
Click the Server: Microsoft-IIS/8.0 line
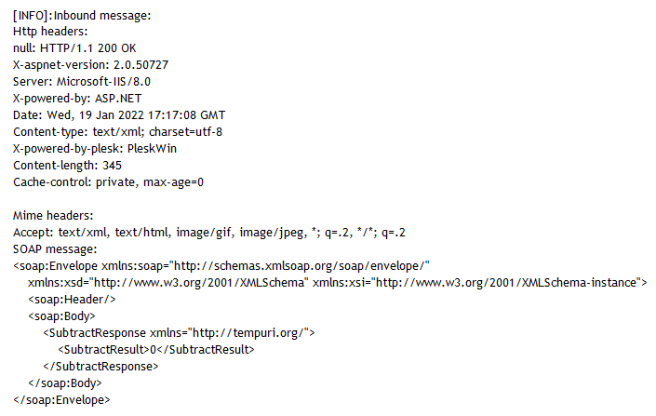click(82, 82)
